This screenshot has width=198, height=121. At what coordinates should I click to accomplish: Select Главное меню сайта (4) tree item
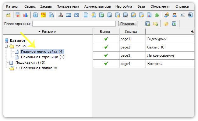point(42,52)
